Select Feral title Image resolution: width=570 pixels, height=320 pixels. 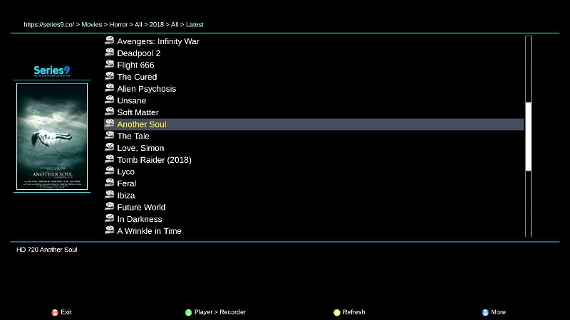point(127,183)
